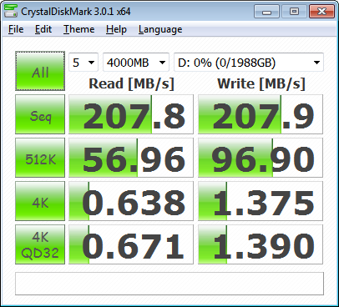The width and height of the screenshot is (339, 307).
Task: Close the CrystalDiskMark window
Action: 322,12
